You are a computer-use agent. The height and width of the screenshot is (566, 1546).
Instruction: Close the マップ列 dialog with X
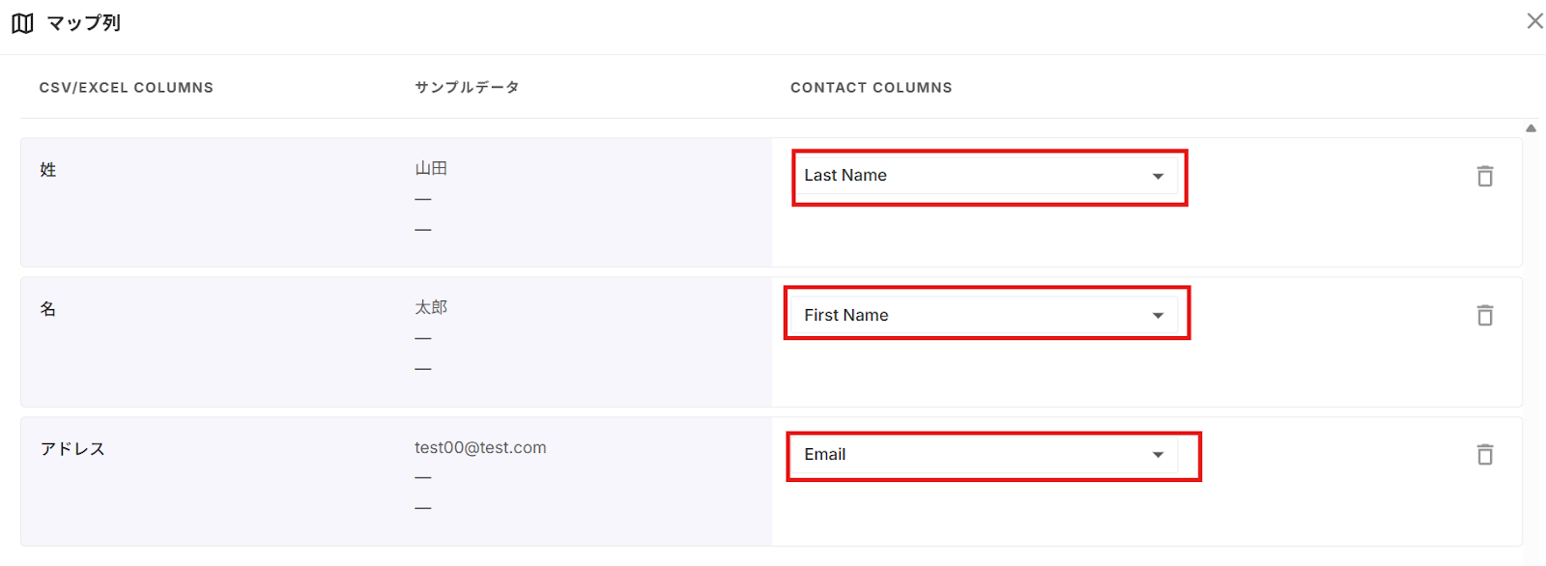[1534, 21]
